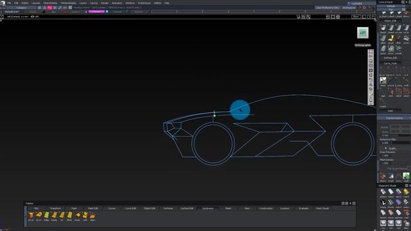The image size is (411, 231).
Task: Open the Preferences menu
Action: (x=144, y=3)
